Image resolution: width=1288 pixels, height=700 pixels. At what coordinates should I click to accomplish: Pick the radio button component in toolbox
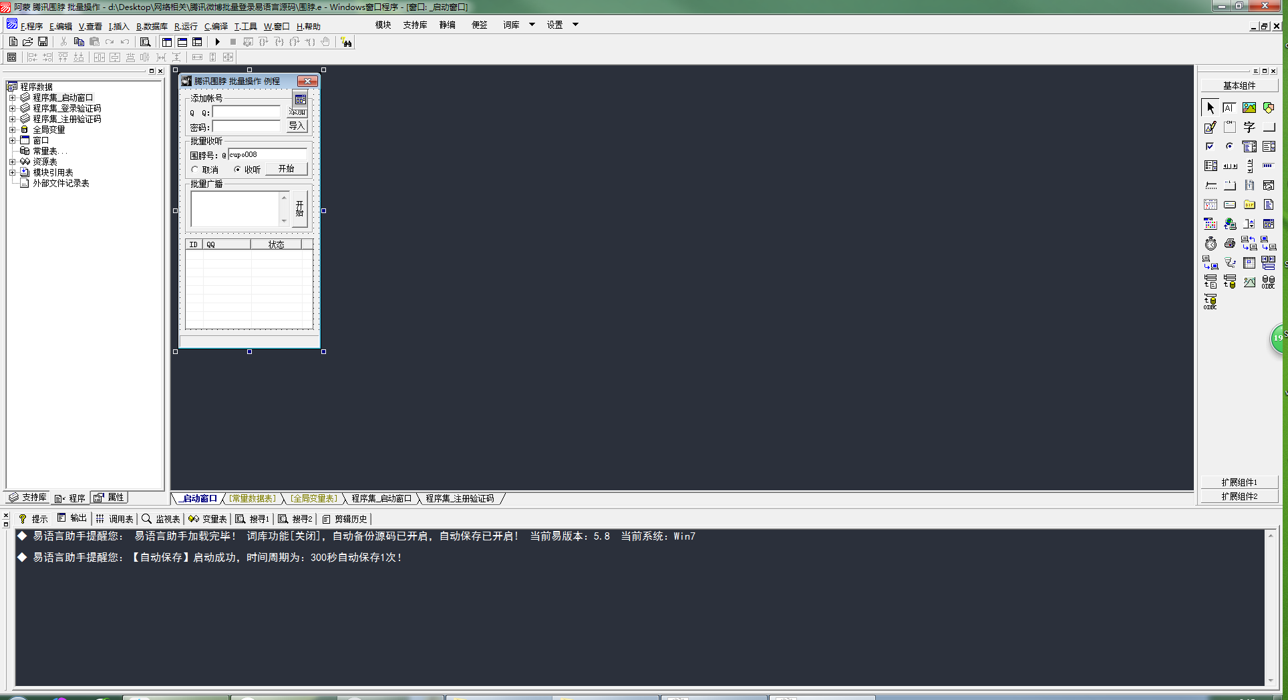1230,146
